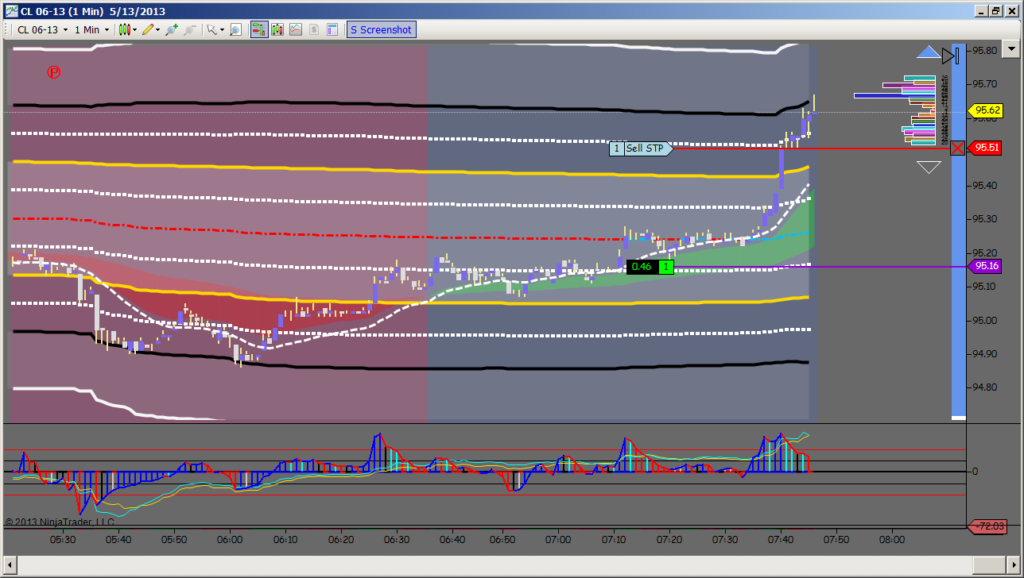The width and height of the screenshot is (1024, 578).
Task: Open the Indicators line chart icon
Action: tap(296, 29)
